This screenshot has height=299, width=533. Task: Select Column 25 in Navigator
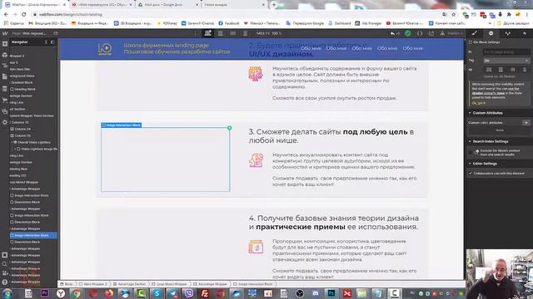click(22, 135)
